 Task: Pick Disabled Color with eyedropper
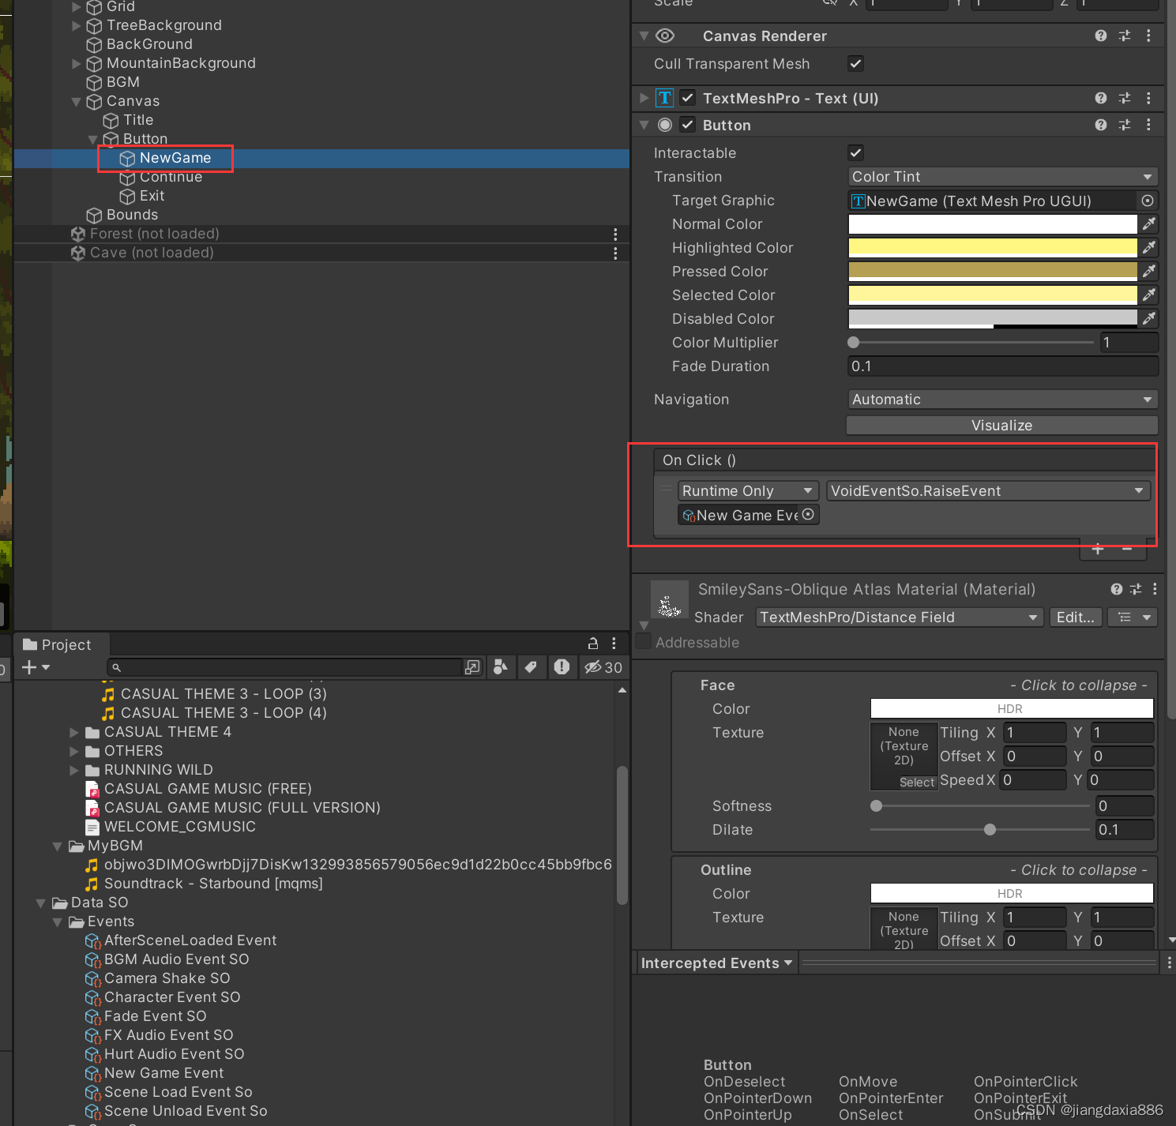click(x=1149, y=319)
